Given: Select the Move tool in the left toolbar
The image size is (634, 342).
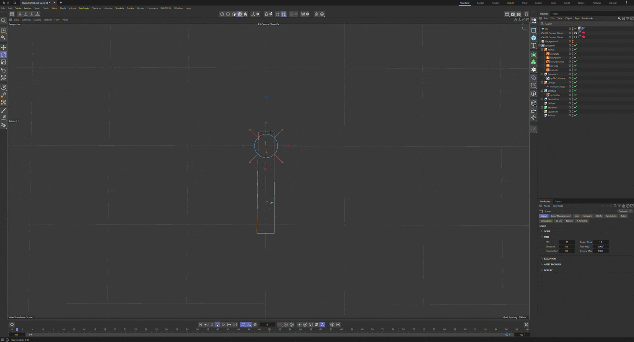Looking at the screenshot, I should pyautogui.click(x=4, y=47).
